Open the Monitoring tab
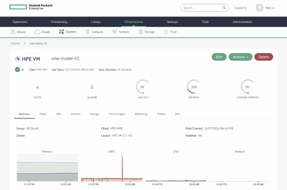287x190 pixels. click(141, 114)
